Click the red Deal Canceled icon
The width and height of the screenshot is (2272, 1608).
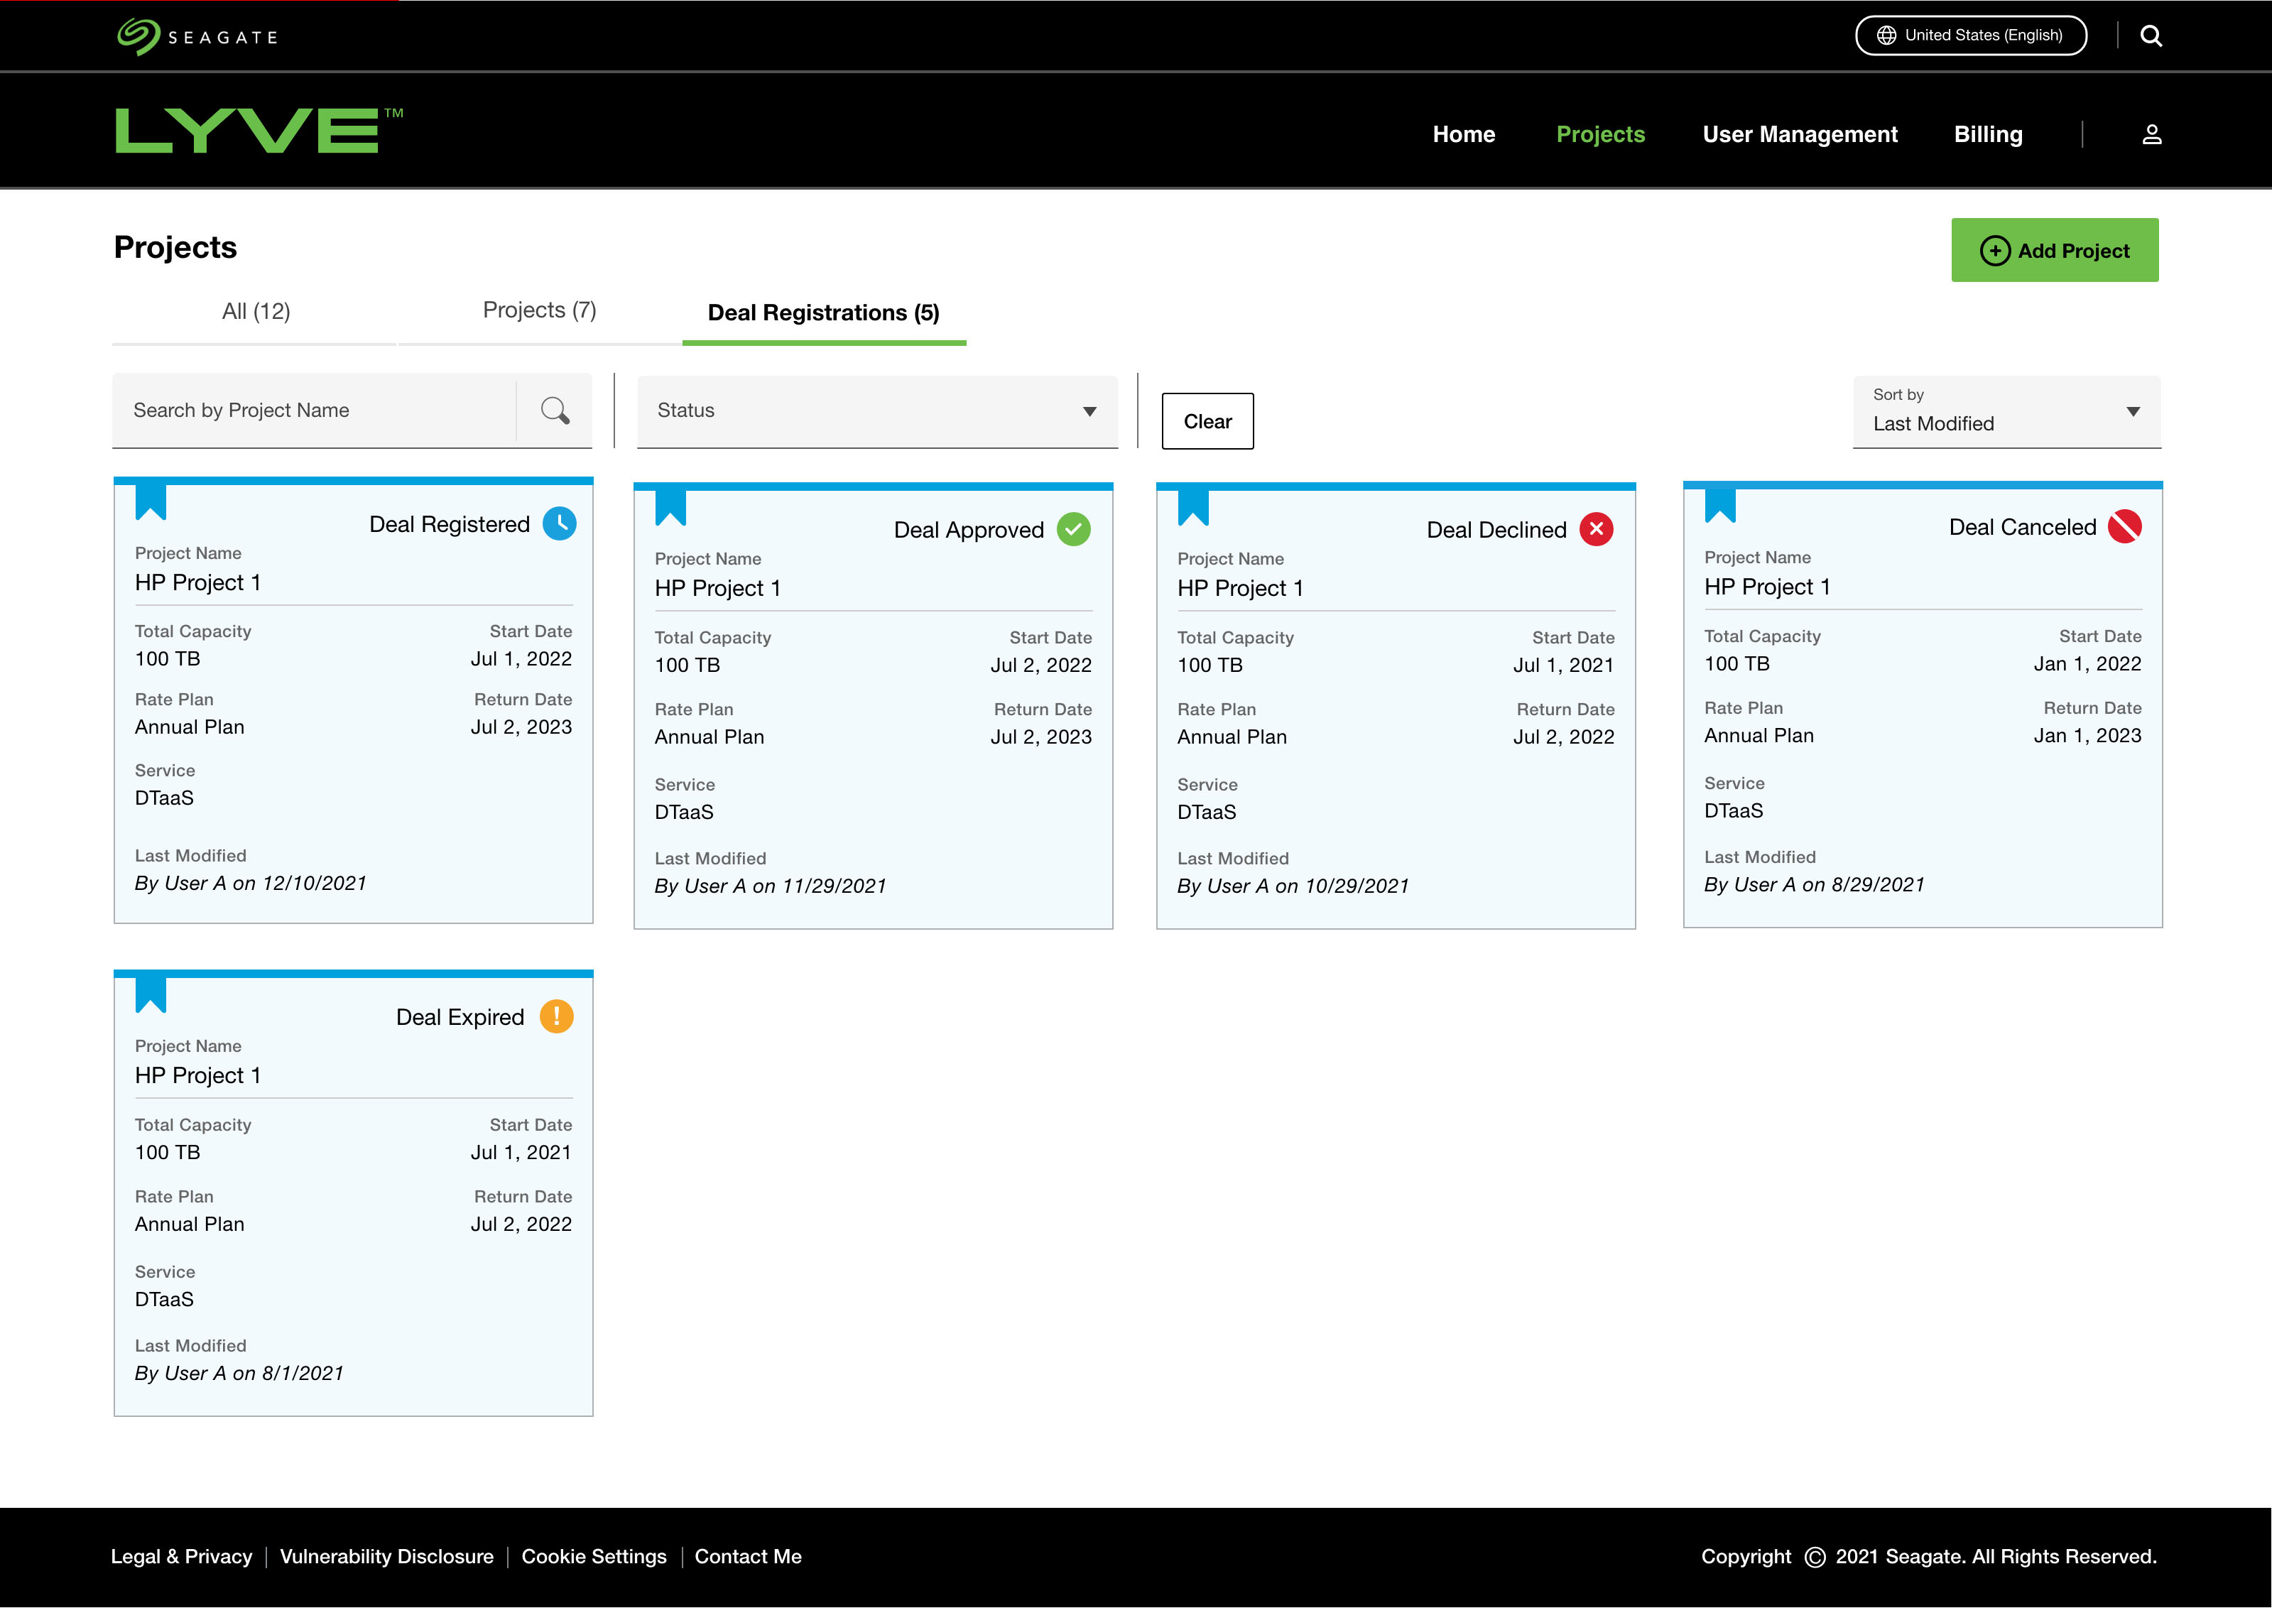[x=2124, y=527]
